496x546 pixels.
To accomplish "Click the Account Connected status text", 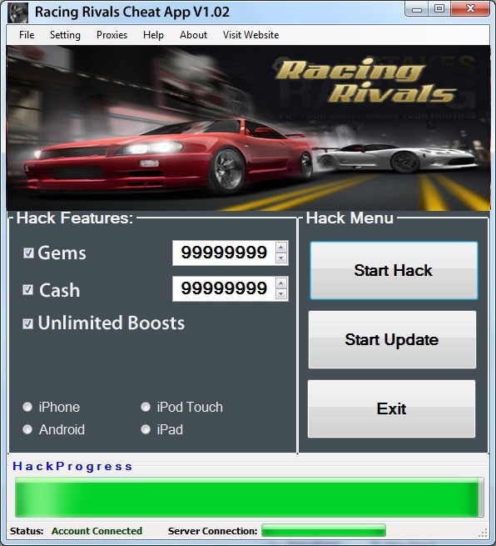I will click(97, 531).
